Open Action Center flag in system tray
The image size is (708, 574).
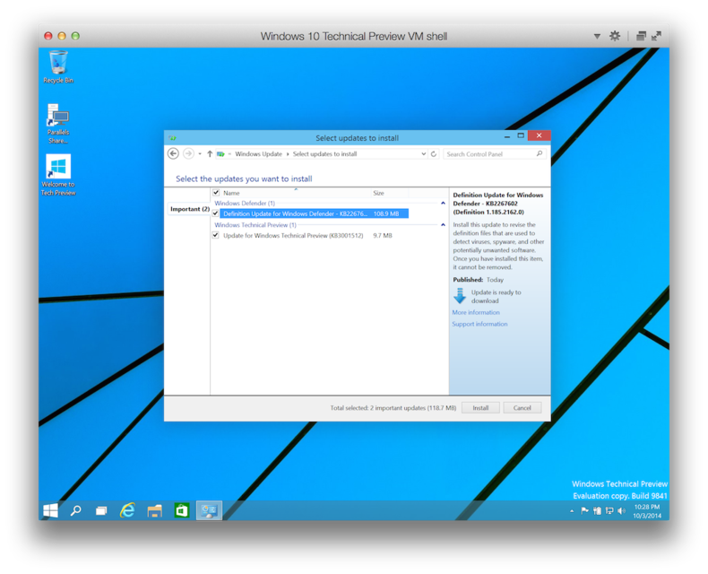pos(584,510)
